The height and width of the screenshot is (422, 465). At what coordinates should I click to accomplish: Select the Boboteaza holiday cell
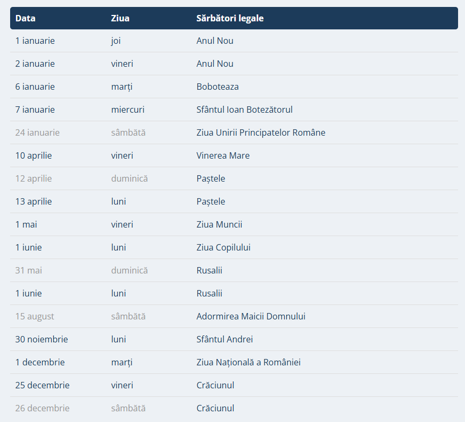218,87
